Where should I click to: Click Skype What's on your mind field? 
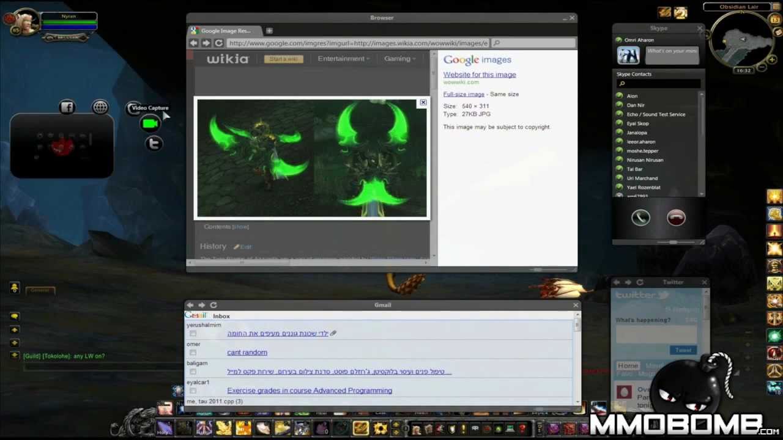(x=672, y=55)
